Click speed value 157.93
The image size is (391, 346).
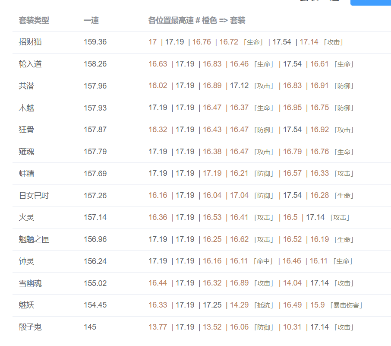tap(95, 108)
